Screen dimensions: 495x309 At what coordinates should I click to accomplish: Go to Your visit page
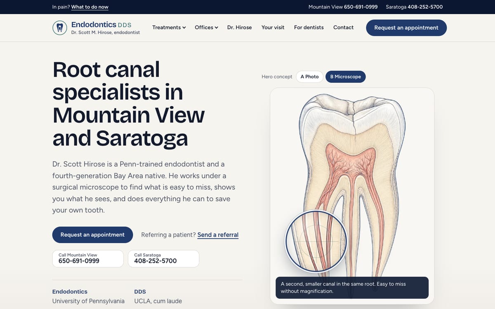pos(273,28)
